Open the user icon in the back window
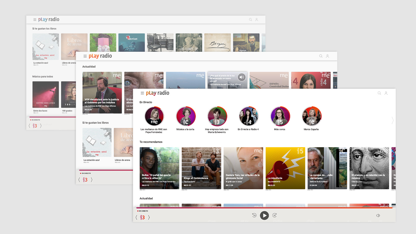This screenshot has height=234, width=416. point(257,19)
